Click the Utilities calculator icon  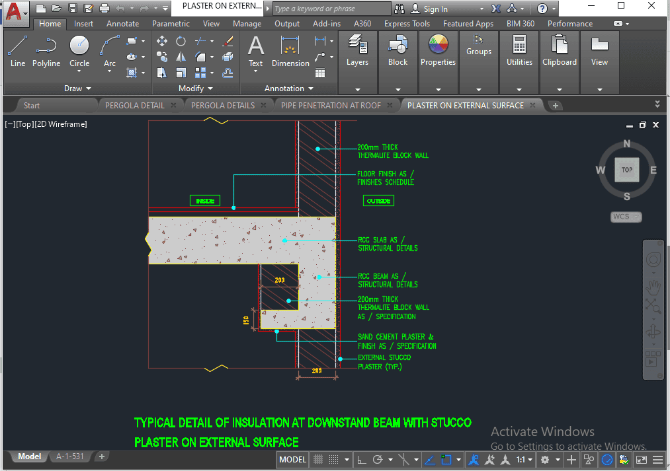[x=519, y=52]
